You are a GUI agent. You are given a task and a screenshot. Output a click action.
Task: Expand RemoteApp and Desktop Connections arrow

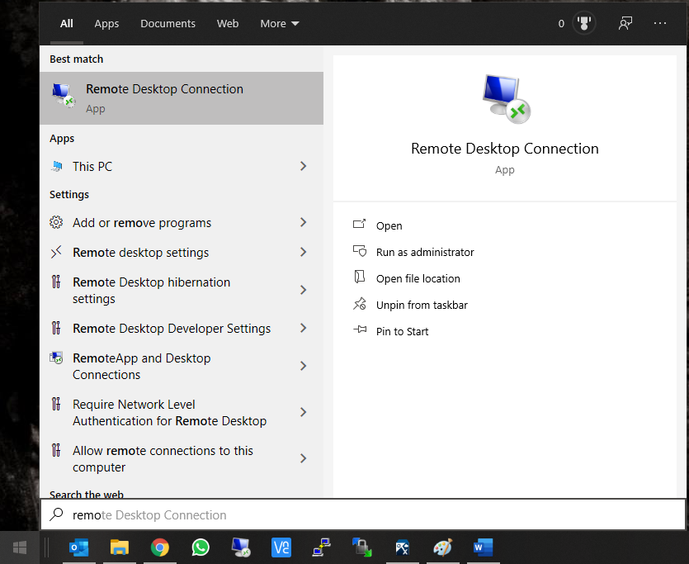click(x=303, y=366)
